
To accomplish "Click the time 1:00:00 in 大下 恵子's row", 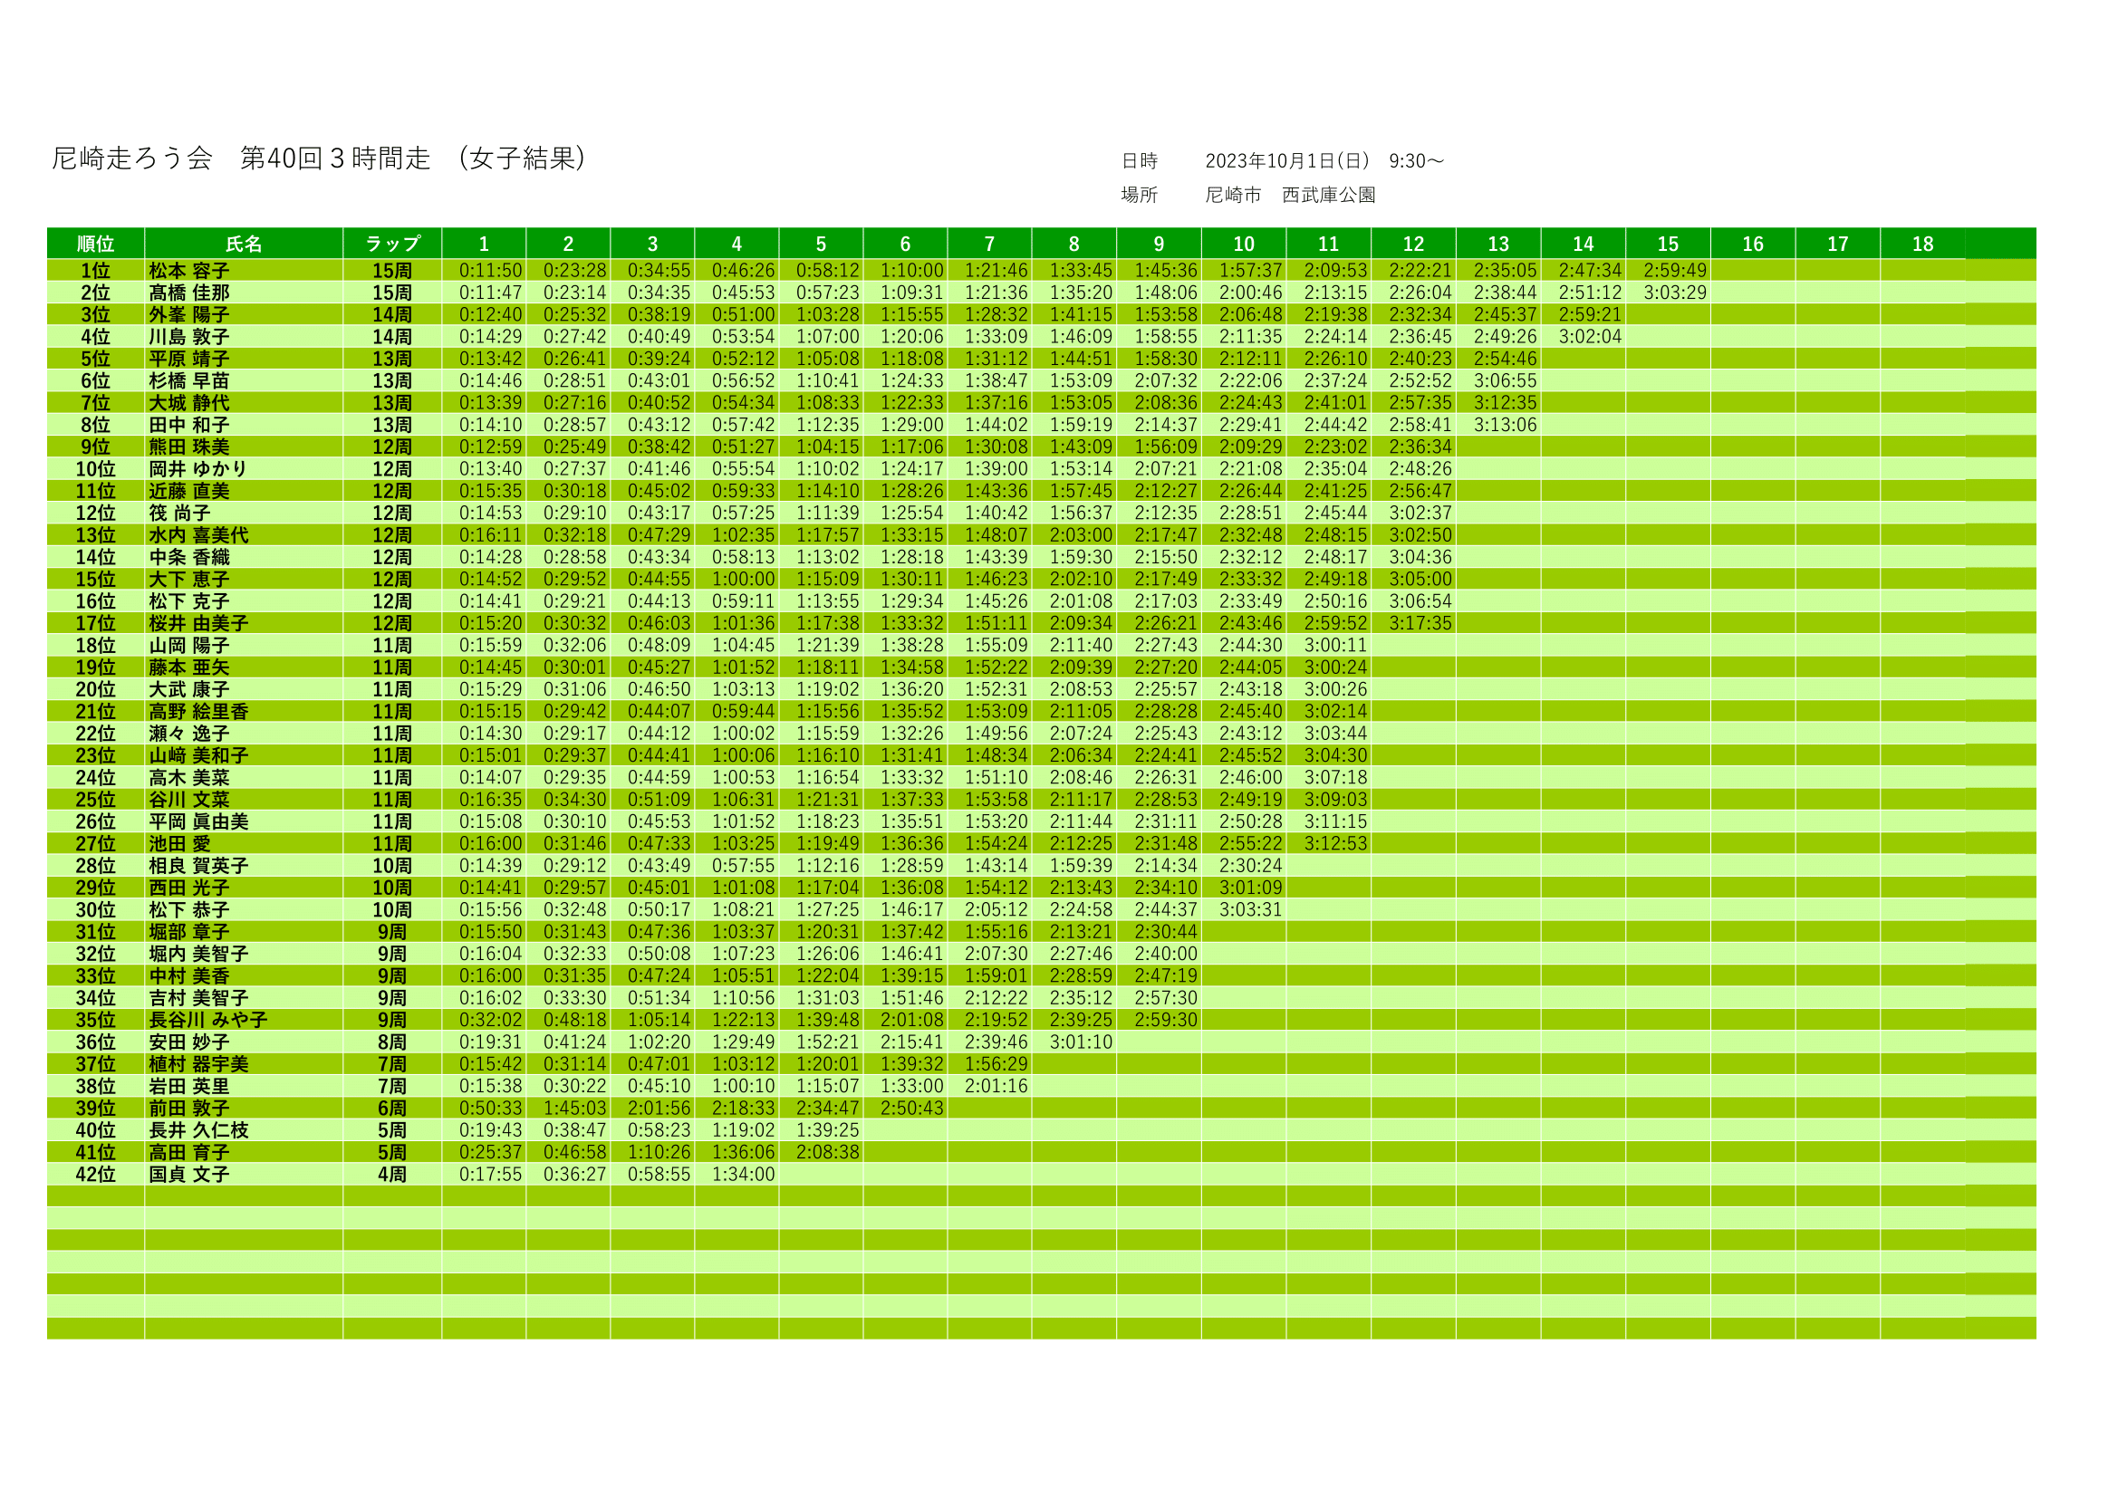I will tap(744, 580).
